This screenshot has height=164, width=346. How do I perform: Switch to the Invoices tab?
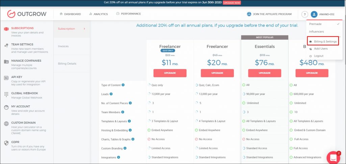point(63,46)
